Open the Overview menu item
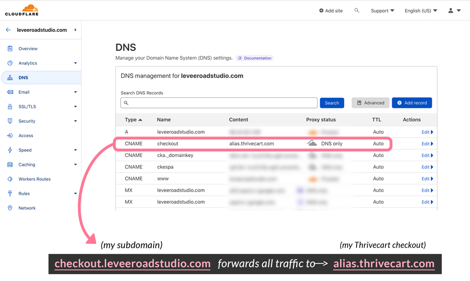The height and width of the screenshot is (281, 470). pyautogui.click(x=28, y=48)
